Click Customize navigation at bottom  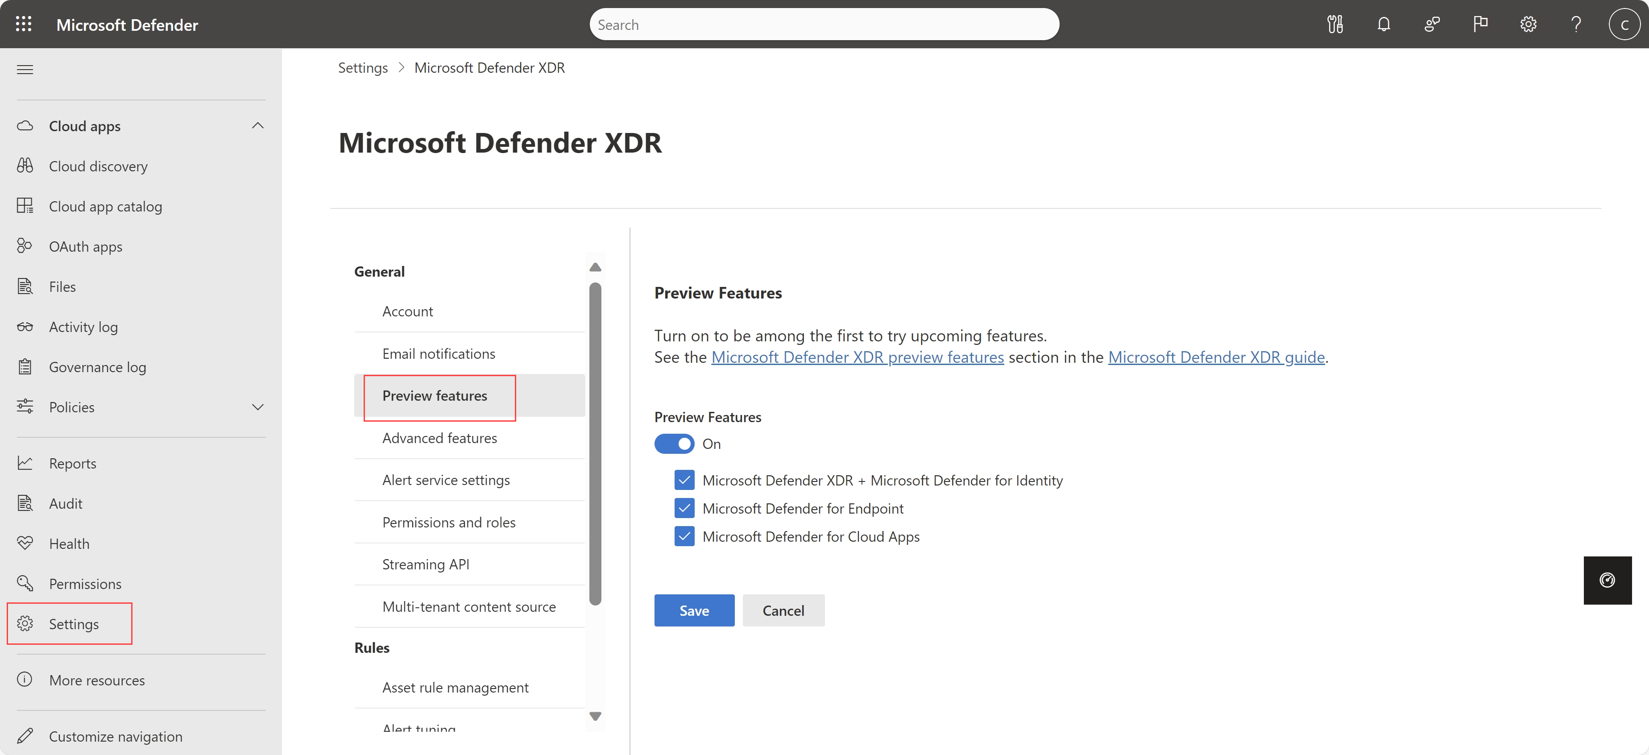pyautogui.click(x=114, y=735)
